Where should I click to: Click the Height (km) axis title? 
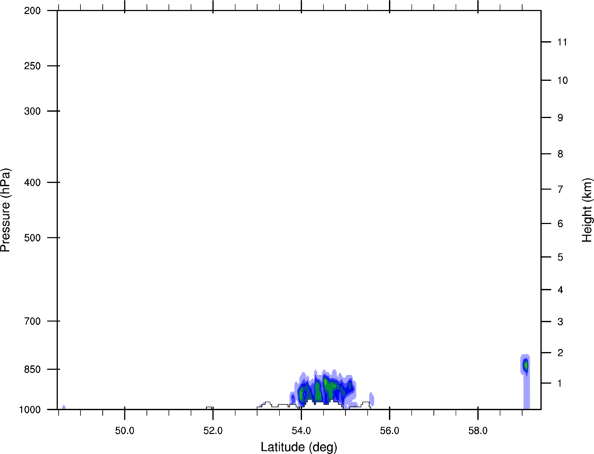[x=587, y=210]
